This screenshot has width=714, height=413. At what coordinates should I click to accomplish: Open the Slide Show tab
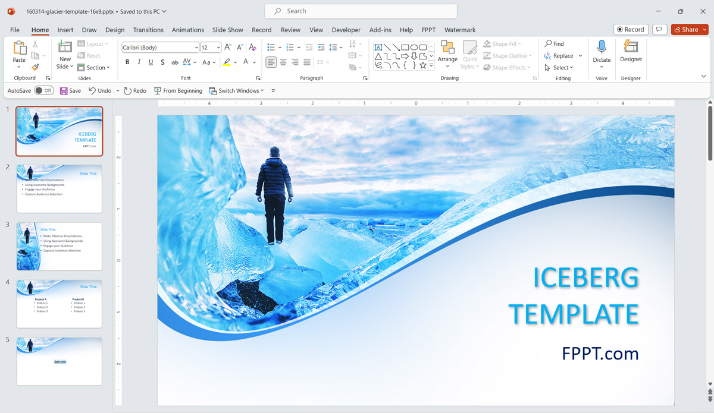tap(228, 30)
